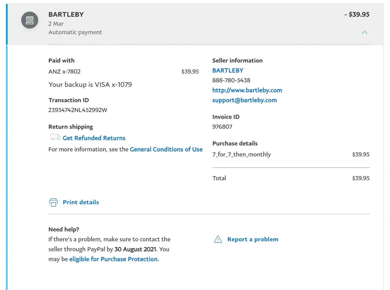Open General Conditions of Use
The image size is (390, 290).
point(166,149)
